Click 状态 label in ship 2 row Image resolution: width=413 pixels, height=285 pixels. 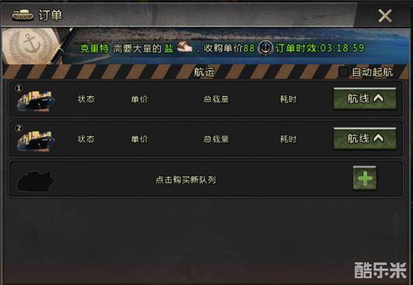coord(86,139)
